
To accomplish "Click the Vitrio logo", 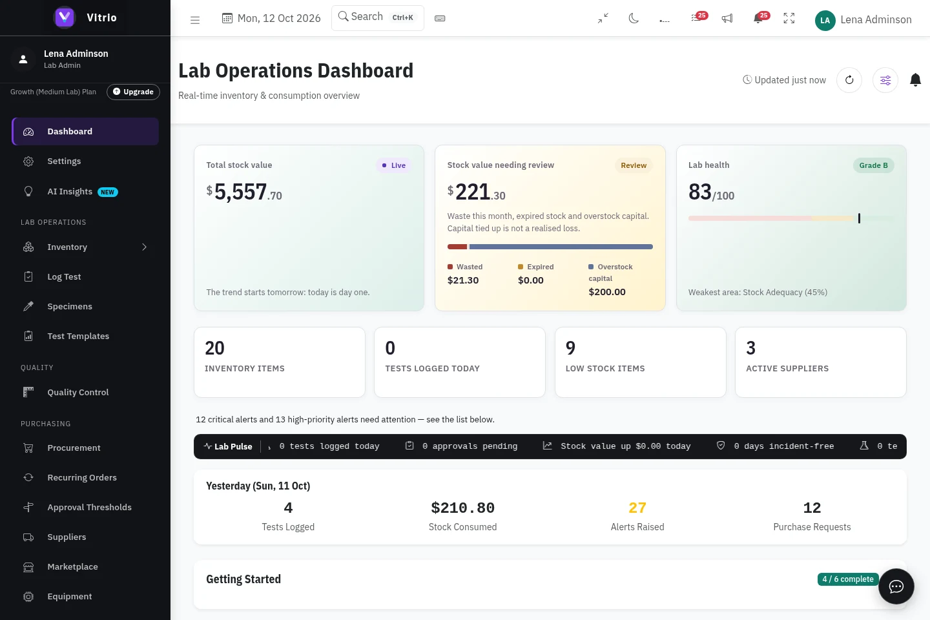I will (65, 17).
